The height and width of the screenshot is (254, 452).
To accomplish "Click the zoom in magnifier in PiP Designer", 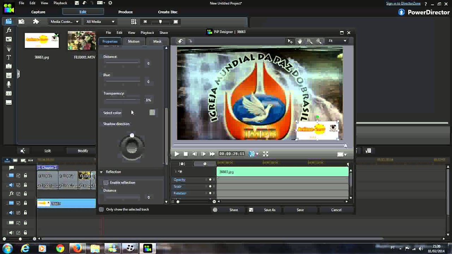I will (x=319, y=41).
